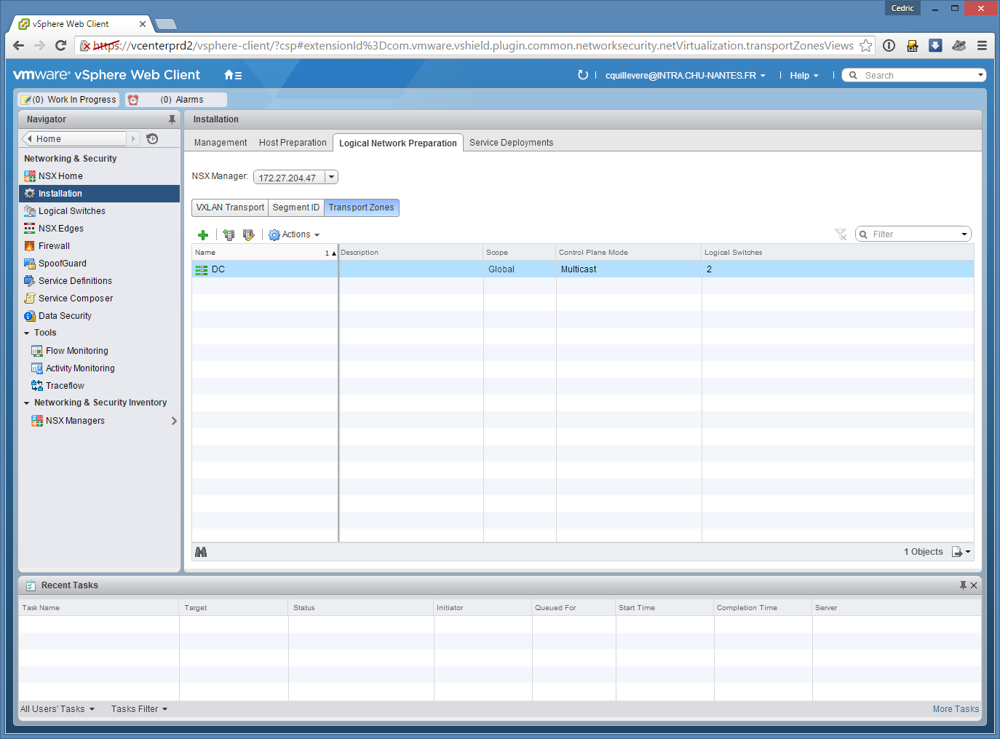The image size is (1000, 739).
Task: Click the clear filter funnel icon
Action: coord(841,234)
